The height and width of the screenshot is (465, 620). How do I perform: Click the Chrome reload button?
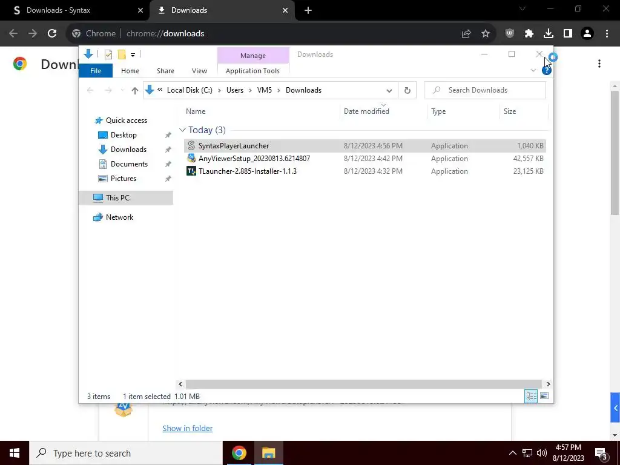click(x=52, y=34)
